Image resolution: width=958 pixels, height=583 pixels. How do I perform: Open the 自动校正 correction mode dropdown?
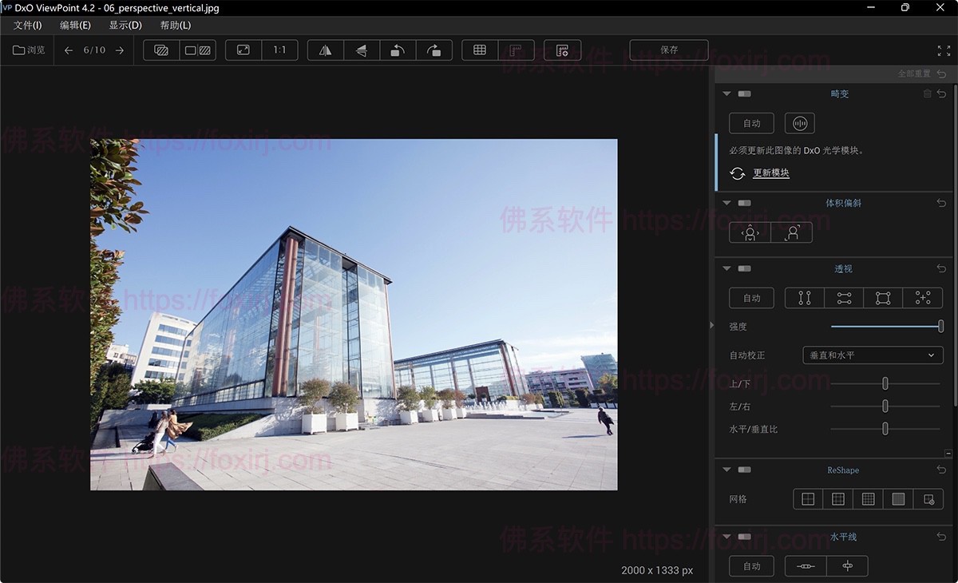tap(873, 355)
